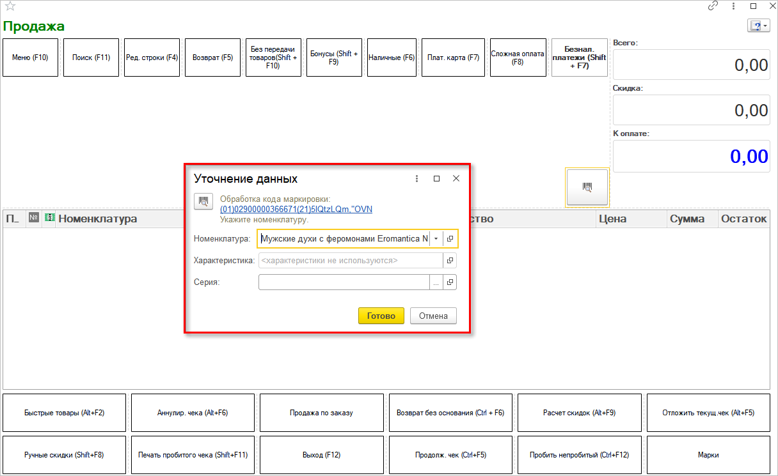Open Ручные скидки (Shift+F8)
Viewport: 778px width, 476px height.
coord(64,455)
